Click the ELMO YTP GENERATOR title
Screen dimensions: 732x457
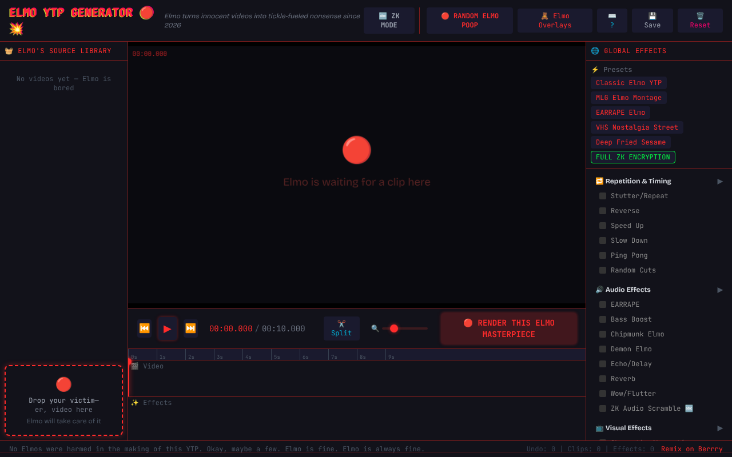pos(81,21)
